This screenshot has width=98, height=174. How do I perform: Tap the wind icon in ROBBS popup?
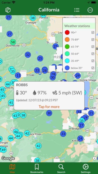55,93
